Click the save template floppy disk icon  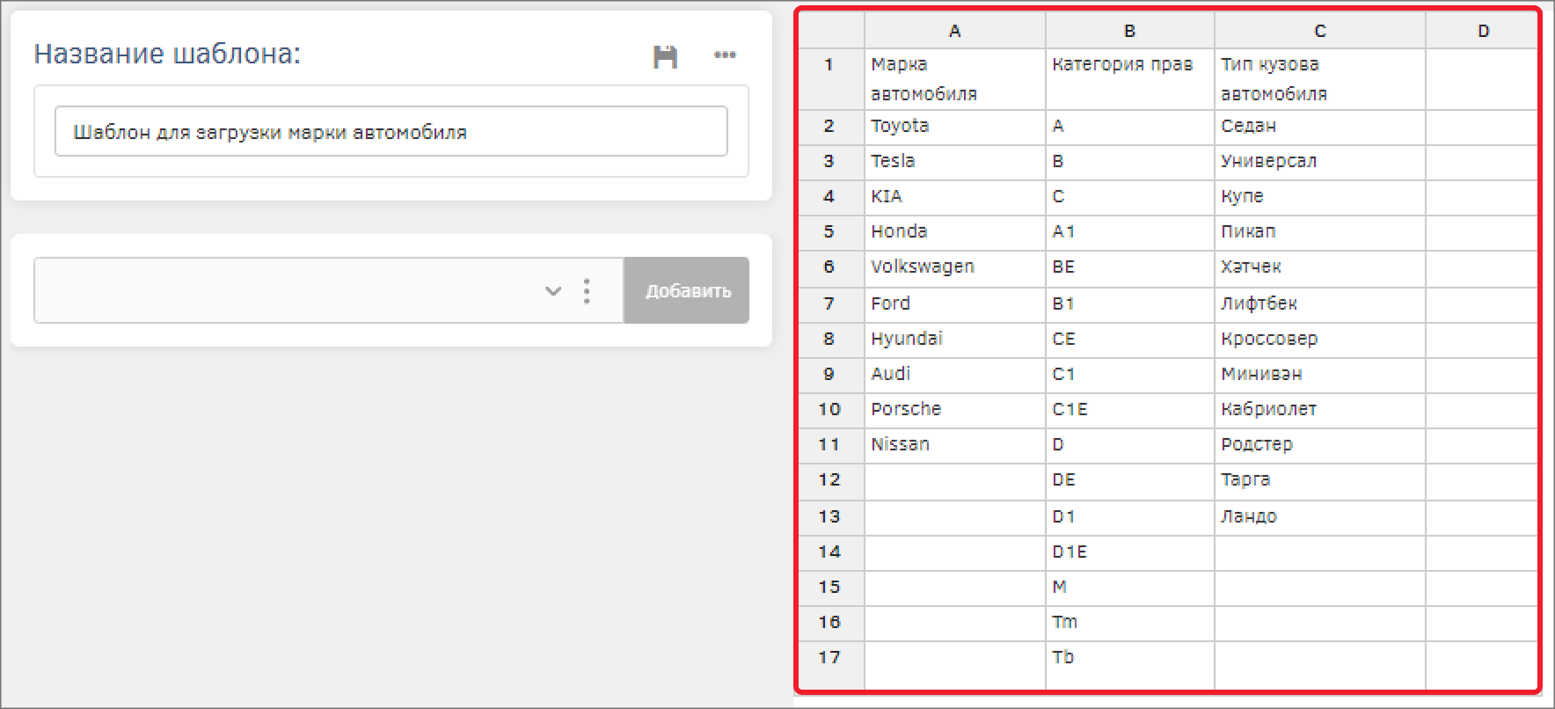click(x=665, y=56)
